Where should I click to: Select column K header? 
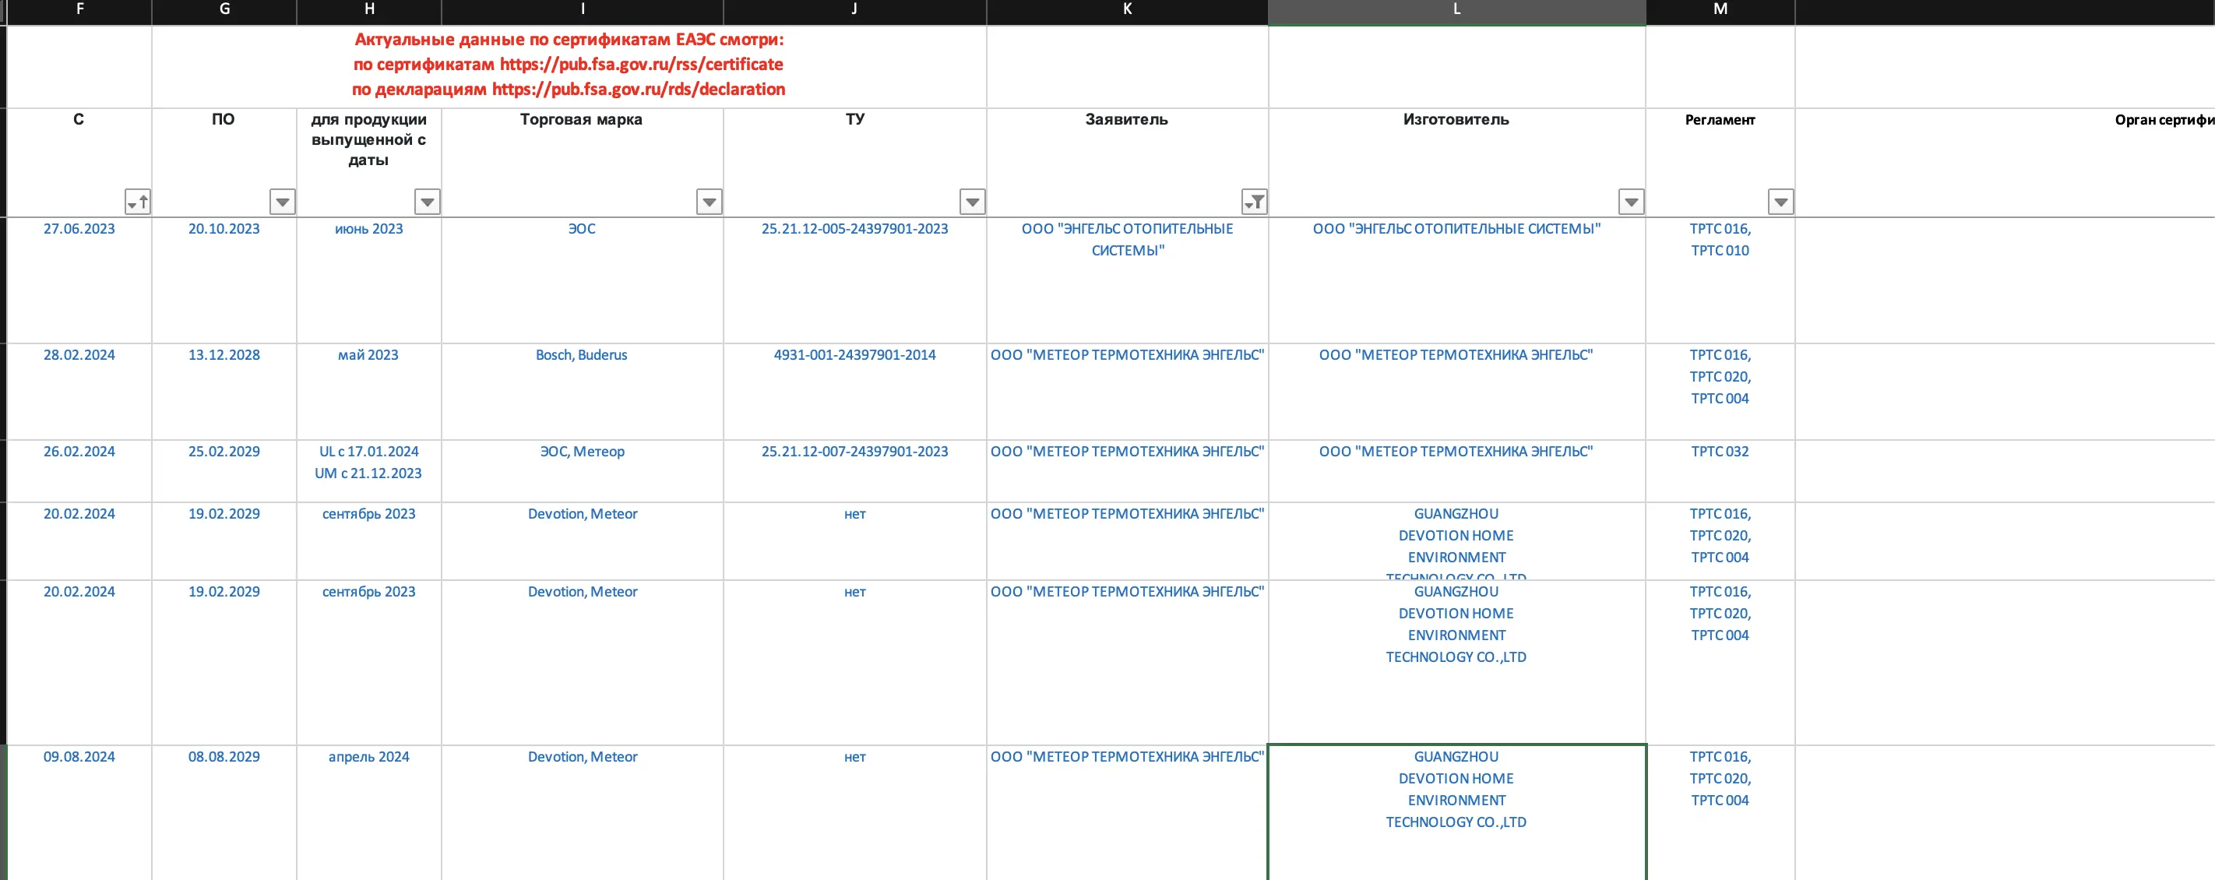[x=1127, y=10]
